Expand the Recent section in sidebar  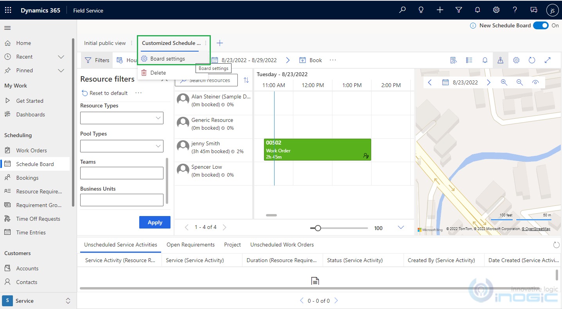pyautogui.click(x=61, y=57)
